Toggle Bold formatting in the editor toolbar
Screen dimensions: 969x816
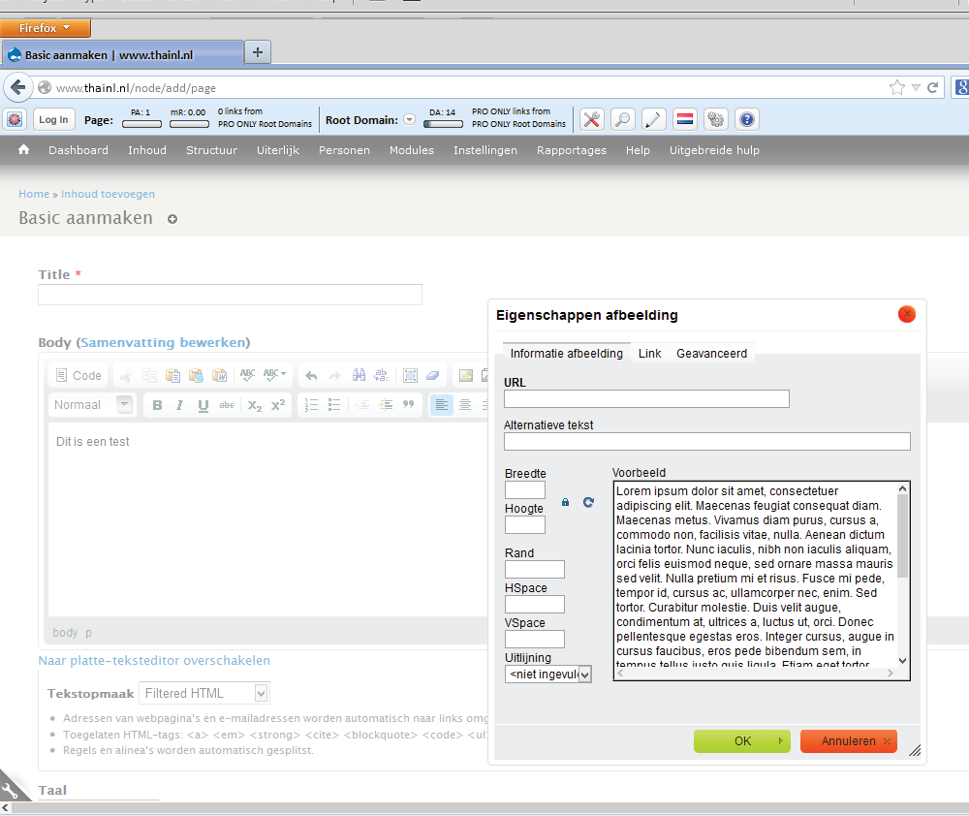point(157,405)
